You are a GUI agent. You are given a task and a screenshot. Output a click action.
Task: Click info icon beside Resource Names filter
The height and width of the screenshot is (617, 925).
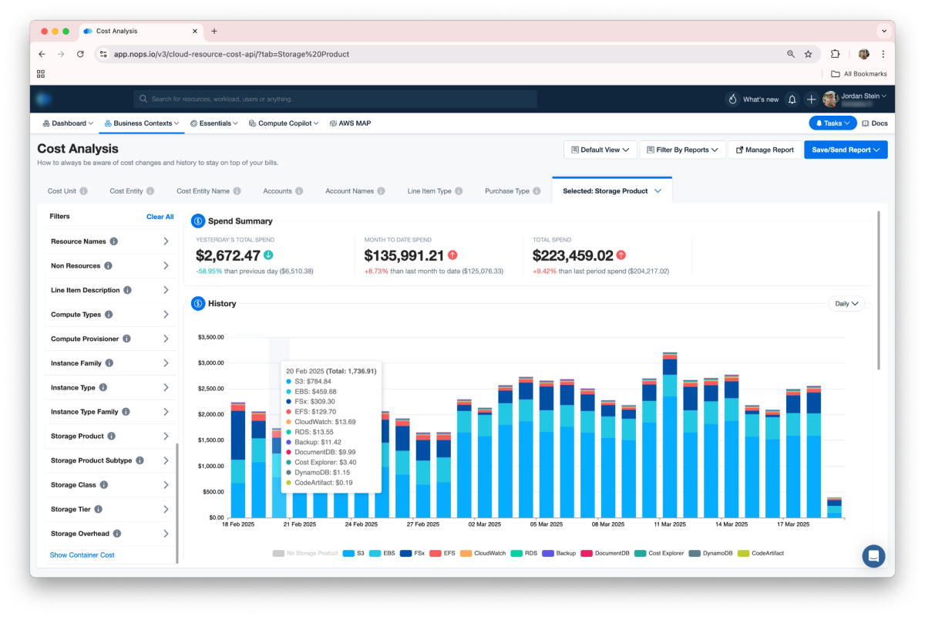click(113, 241)
